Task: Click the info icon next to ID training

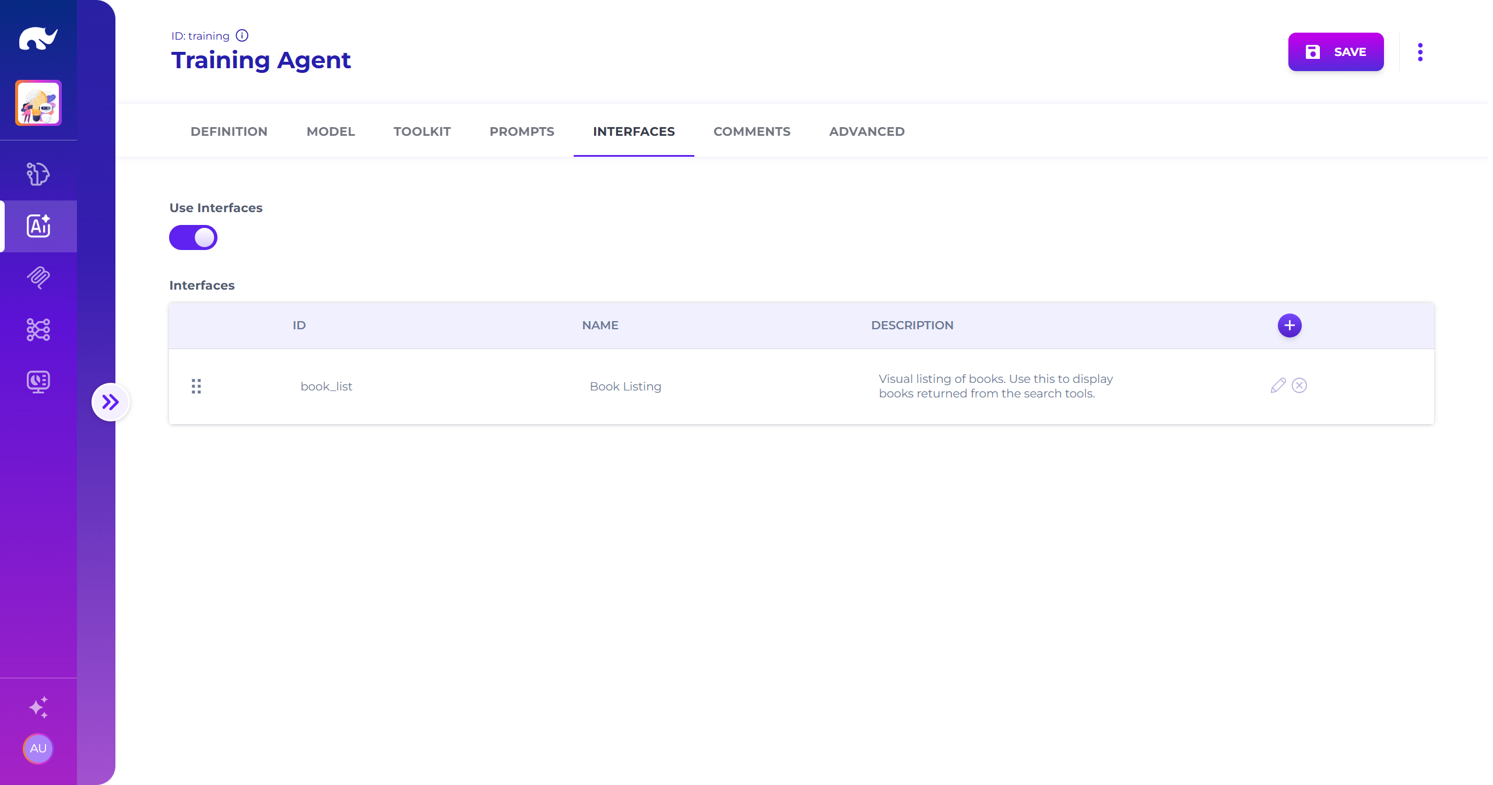Action: click(x=242, y=36)
